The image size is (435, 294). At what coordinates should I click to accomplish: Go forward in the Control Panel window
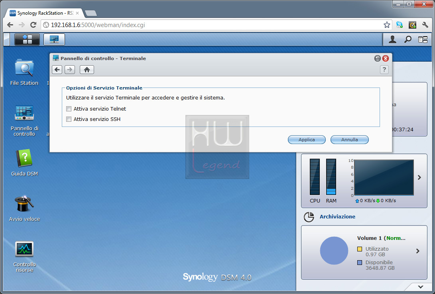coord(70,70)
